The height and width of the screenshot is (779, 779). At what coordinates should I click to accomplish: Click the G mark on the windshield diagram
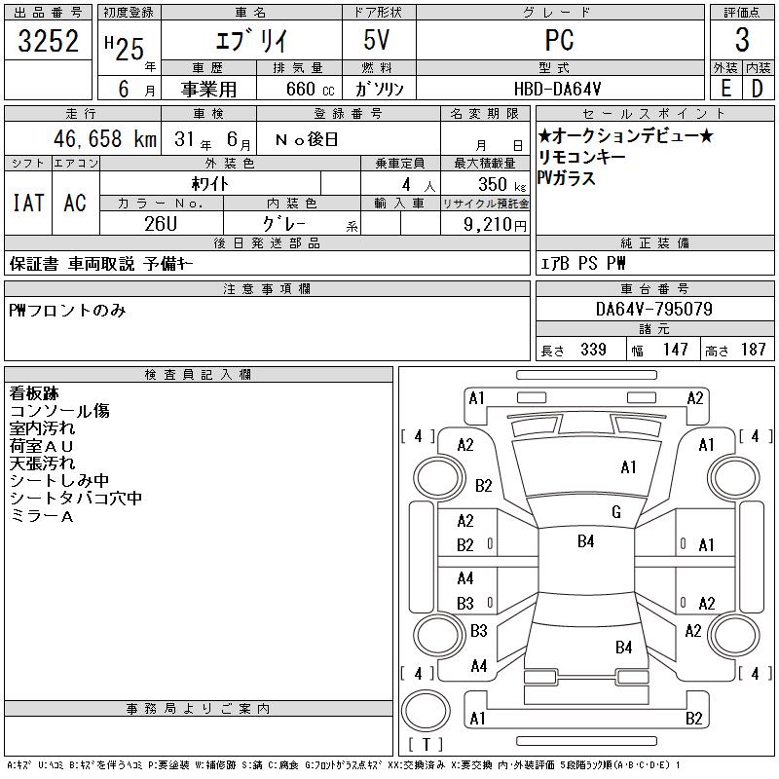coord(616,512)
